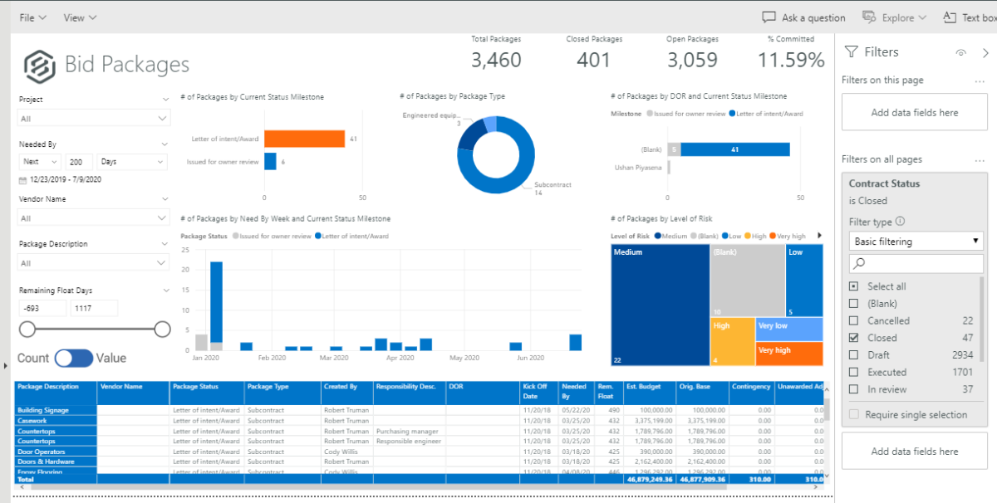
Task: Toggle the Filters pane eye icon
Action: click(x=961, y=52)
